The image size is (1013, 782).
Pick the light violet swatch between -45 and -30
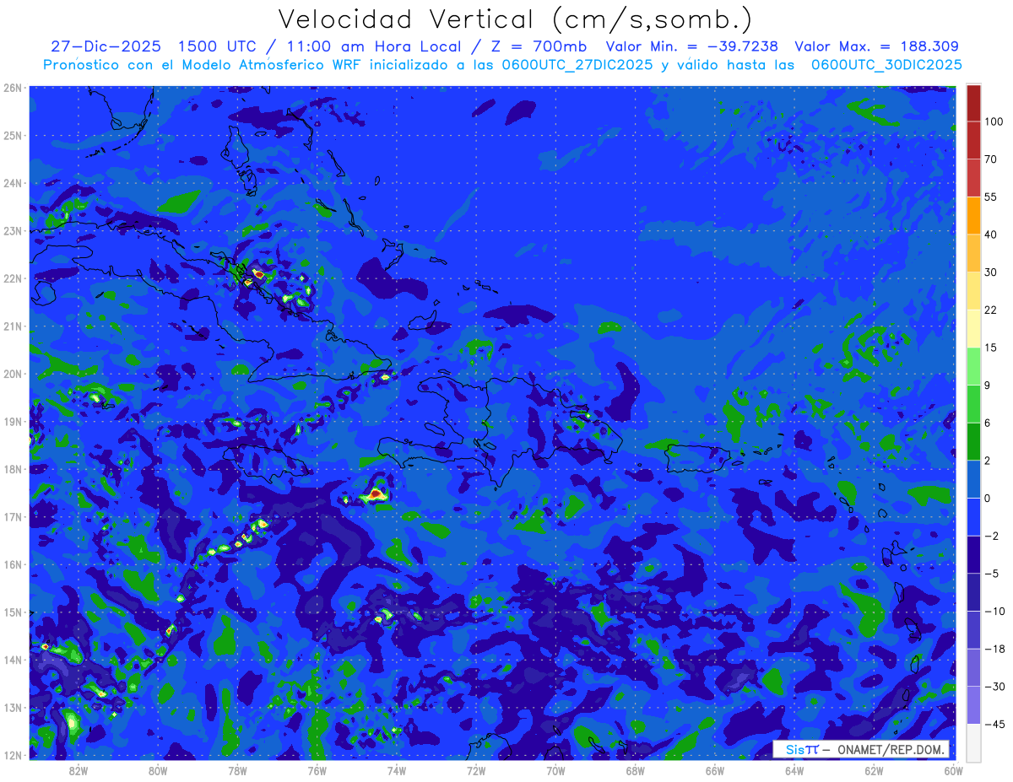click(x=973, y=704)
